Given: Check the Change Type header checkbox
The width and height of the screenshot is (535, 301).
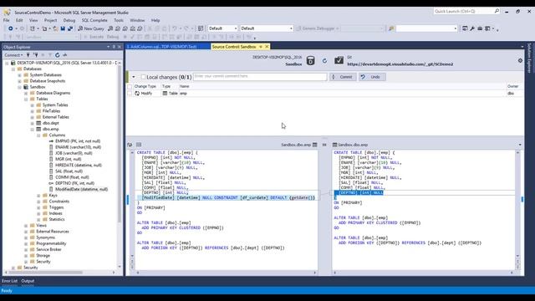Looking at the screenshot, I should [x=130, y=87].
